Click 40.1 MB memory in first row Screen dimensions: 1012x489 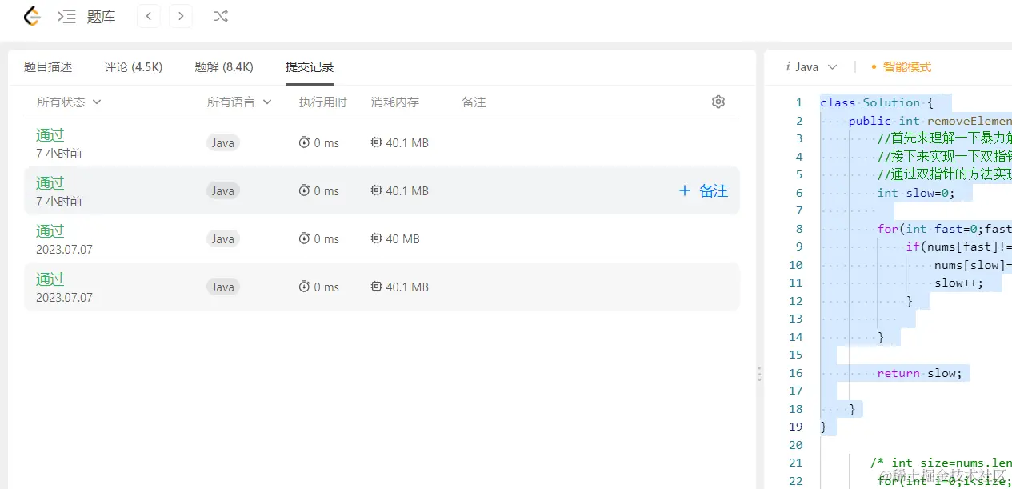tap(407, 142)
